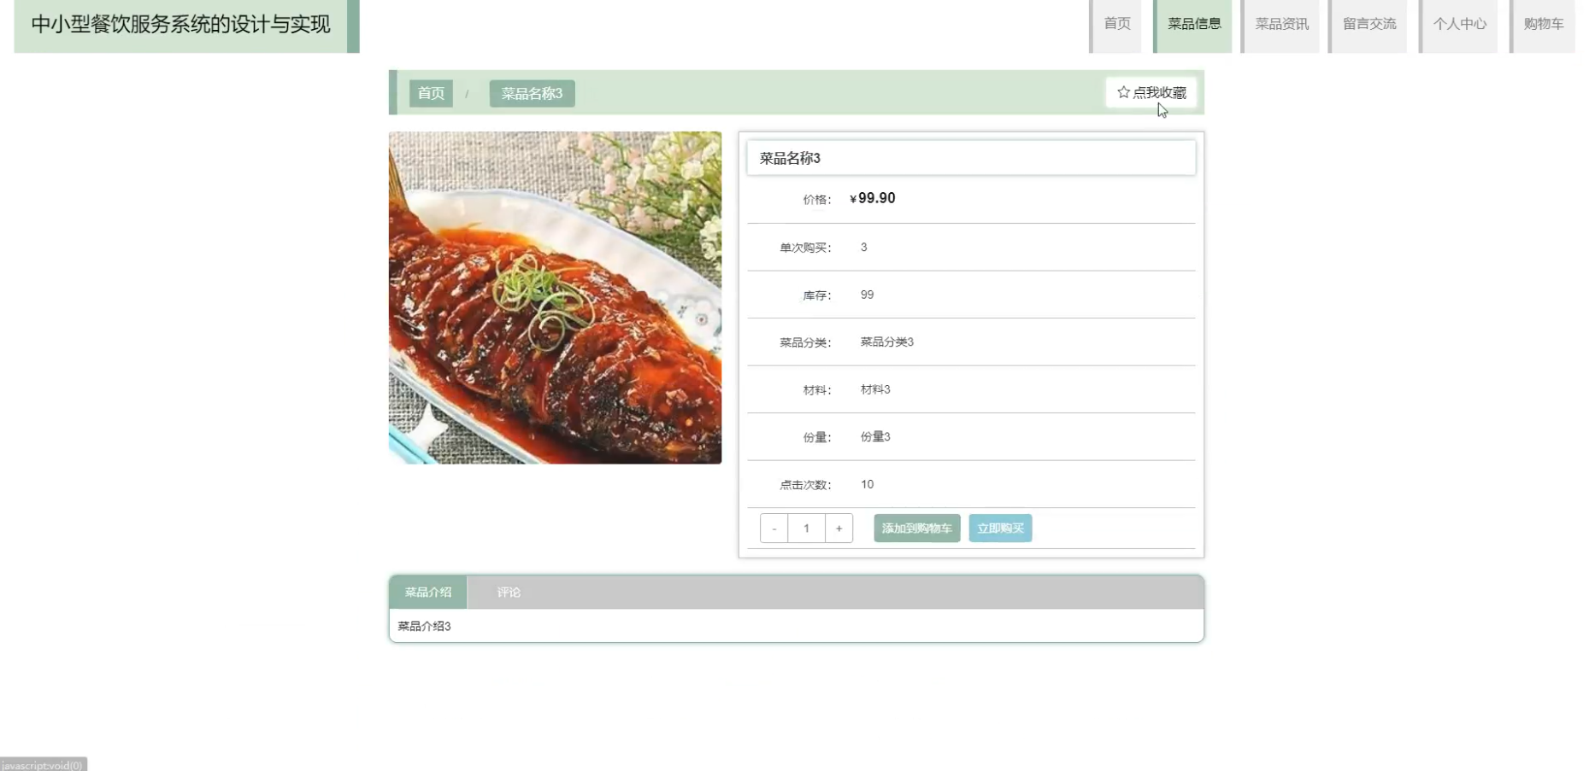Click the 单次购买 value 3
Image resolution: width=1595 pixels, height=771 pixels.
coord(863,247)
